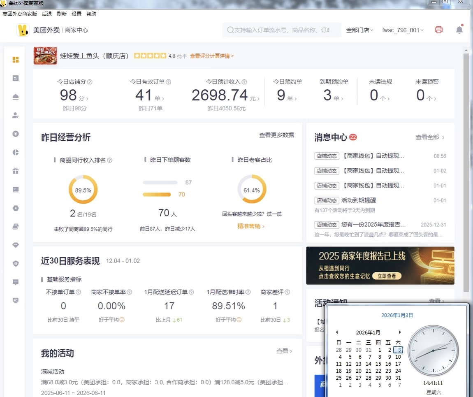This screenshot has width=473, height=397.
Task: Click the notification bell with red dot
Action: point(459,30)
